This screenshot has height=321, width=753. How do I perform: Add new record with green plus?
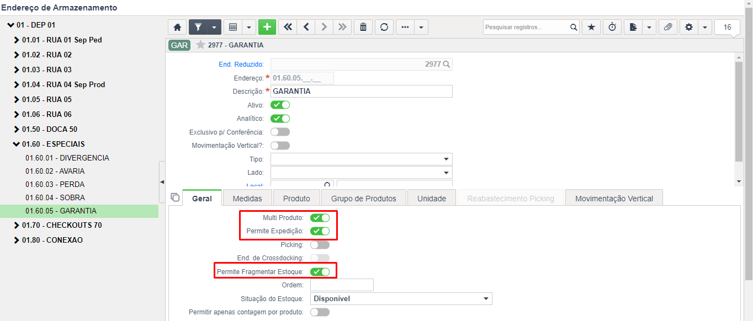(267, 26)
